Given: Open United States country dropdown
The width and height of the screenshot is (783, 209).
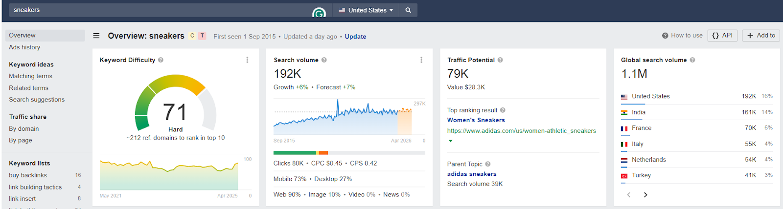Looking at the screenshot, I should click(x=366, y=10).
